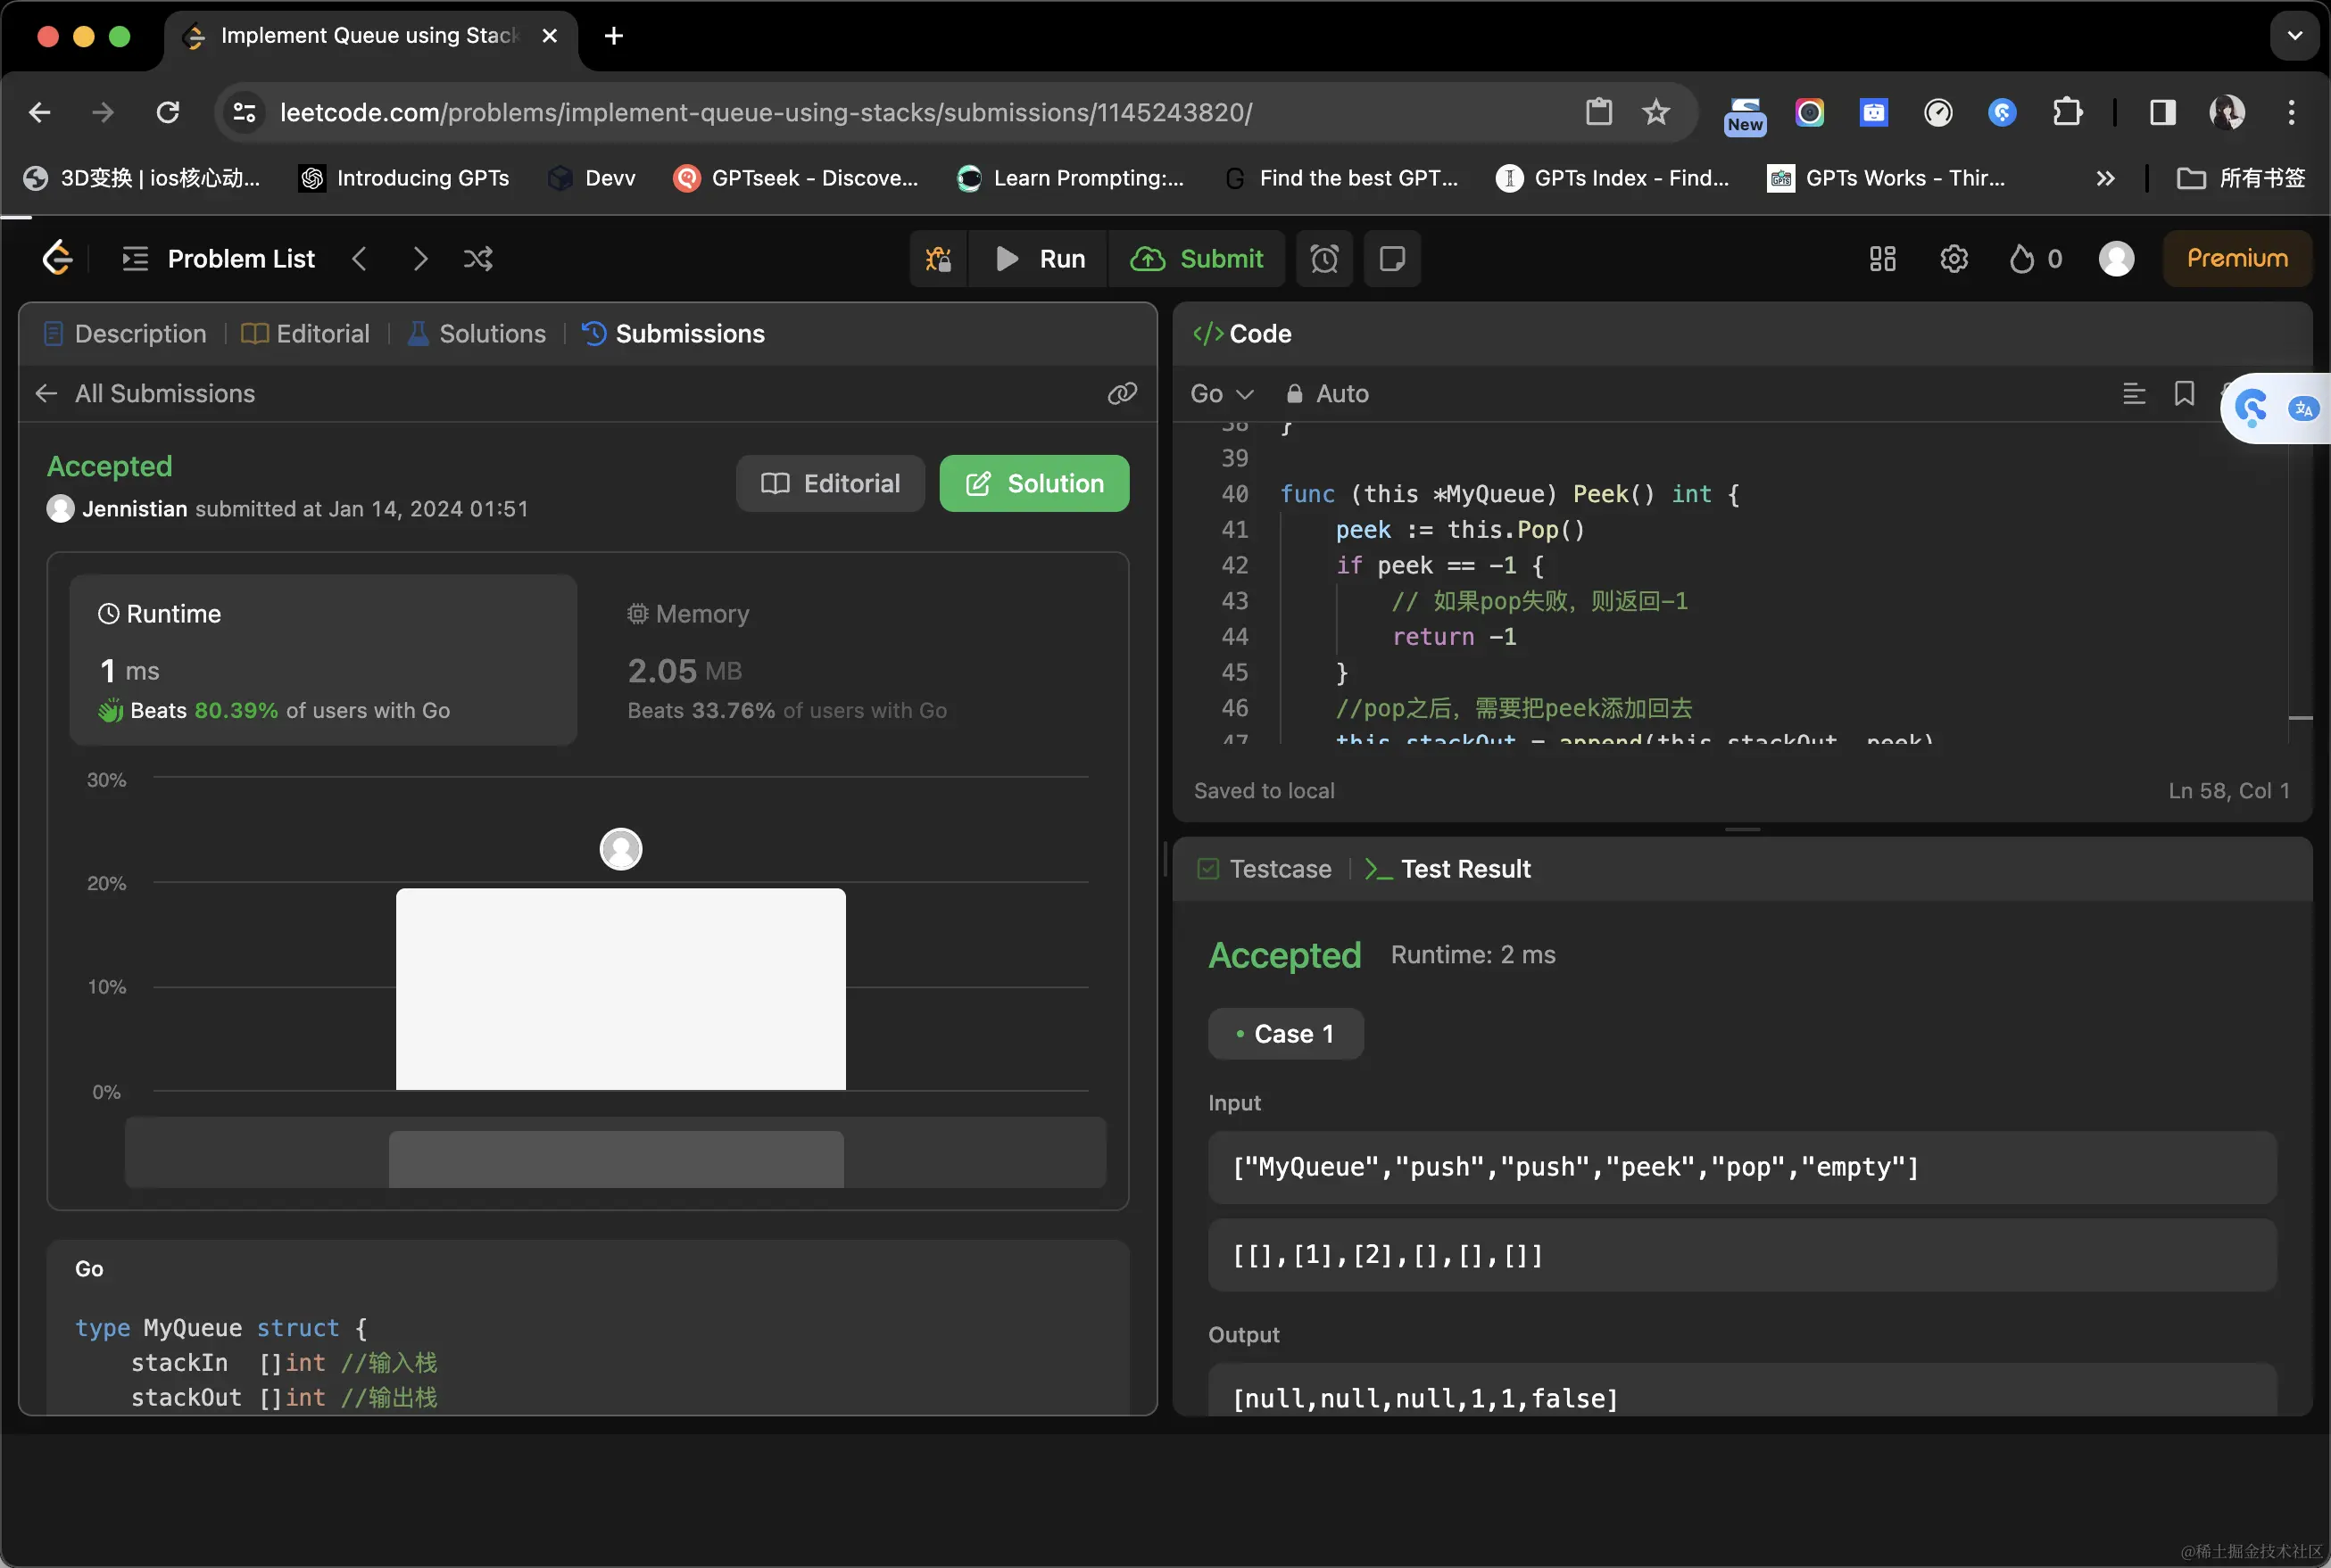The image size is (2331, 1568).
Task: Open the notes sticky icon
Action: tap(1391, 259)
